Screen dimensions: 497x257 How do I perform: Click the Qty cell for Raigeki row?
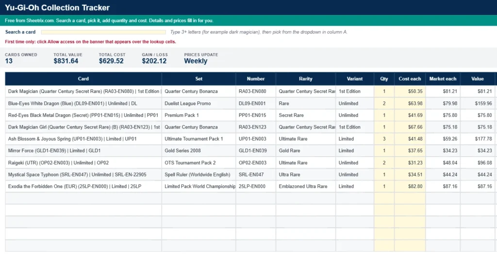(384, 162)
